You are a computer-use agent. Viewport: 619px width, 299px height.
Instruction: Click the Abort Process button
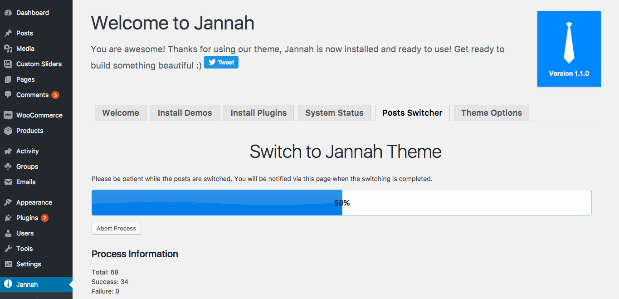[116, 228]
